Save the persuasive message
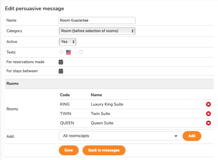This screenshot has height=160, width=218. [x=69, y=150]
